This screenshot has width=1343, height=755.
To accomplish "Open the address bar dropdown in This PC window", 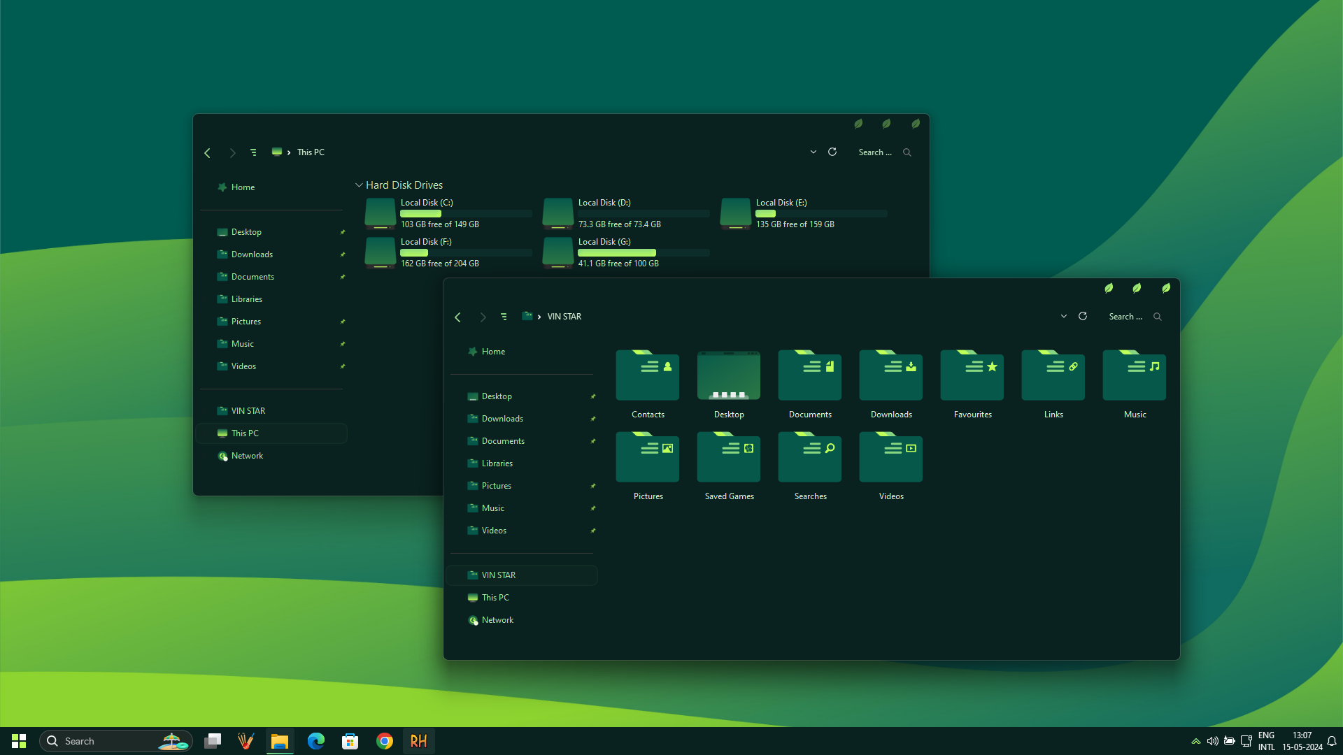I will click(813, 152).
